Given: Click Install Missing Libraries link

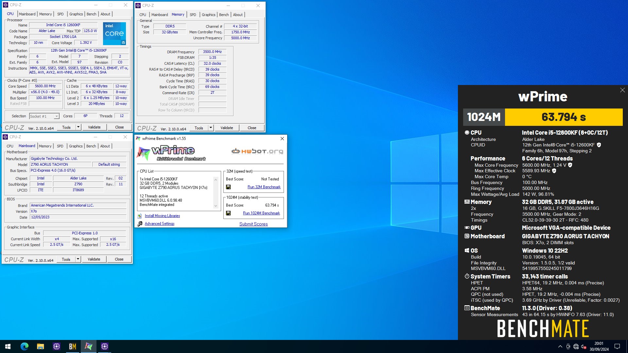Looking at the screenshot, I should pyautogui.click(x=162, y=216).
